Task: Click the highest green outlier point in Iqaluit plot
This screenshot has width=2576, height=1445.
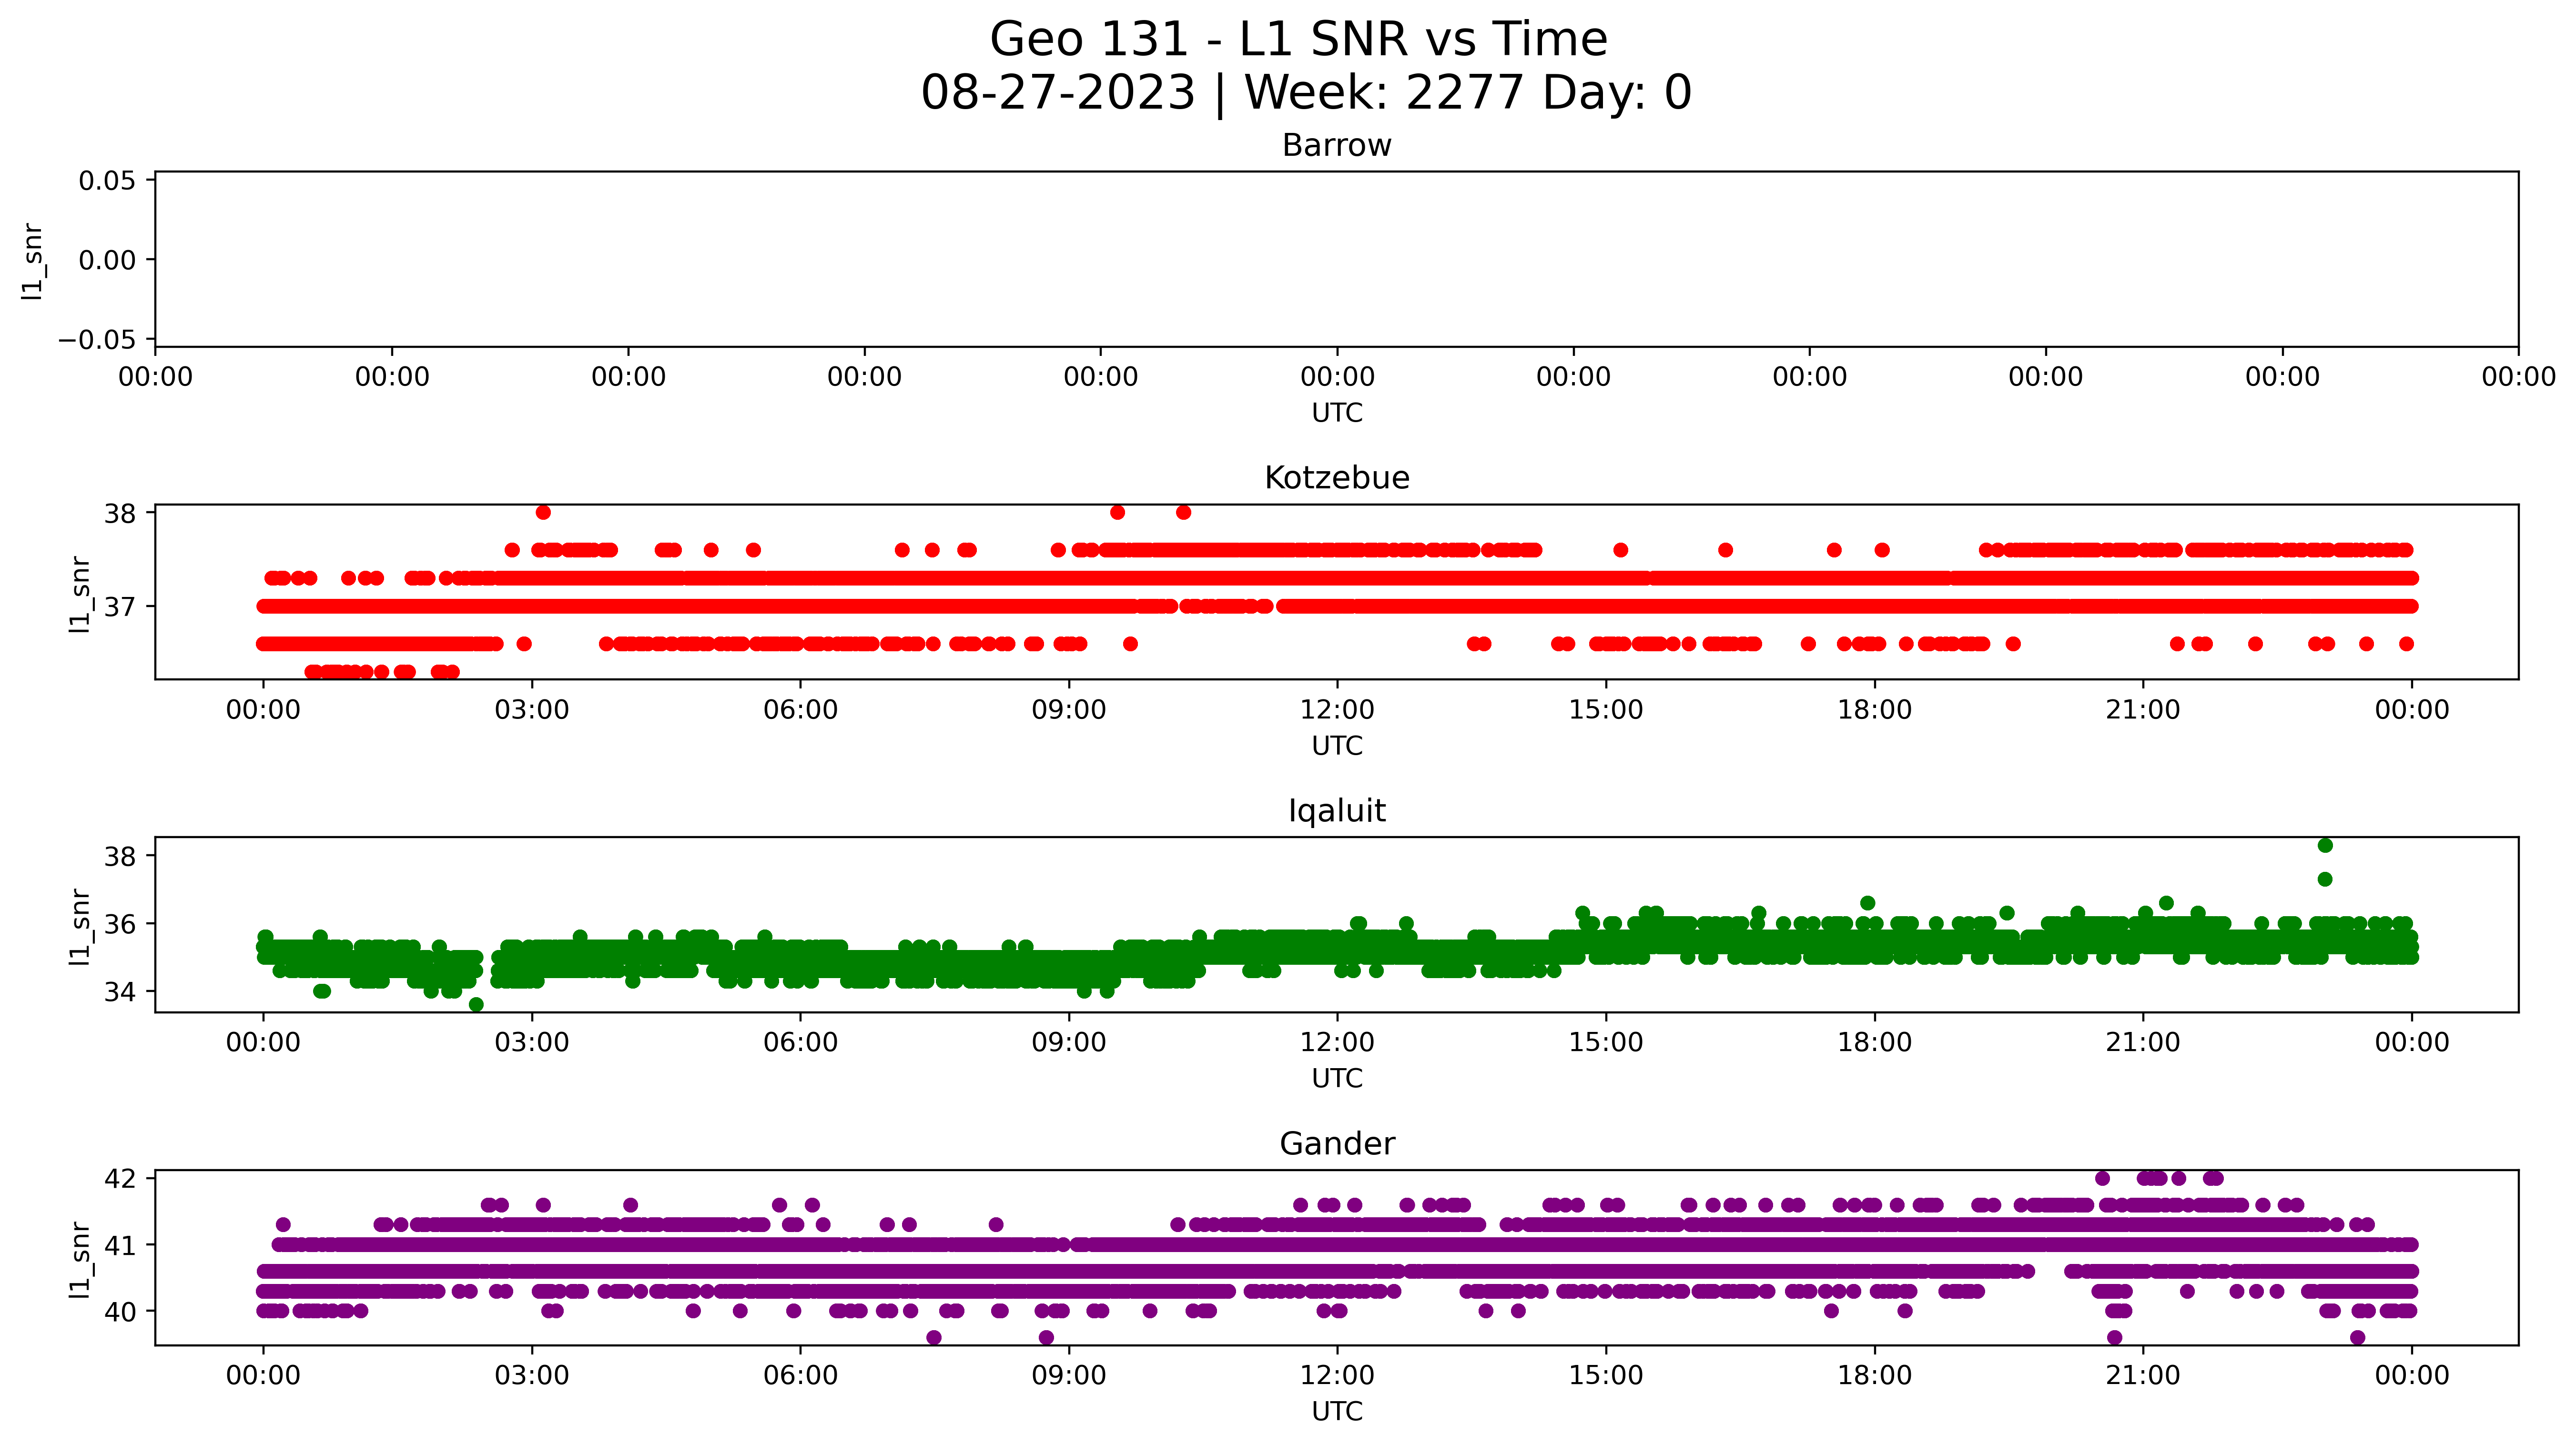Action: pyautogui.click(x=2325, y=846)
